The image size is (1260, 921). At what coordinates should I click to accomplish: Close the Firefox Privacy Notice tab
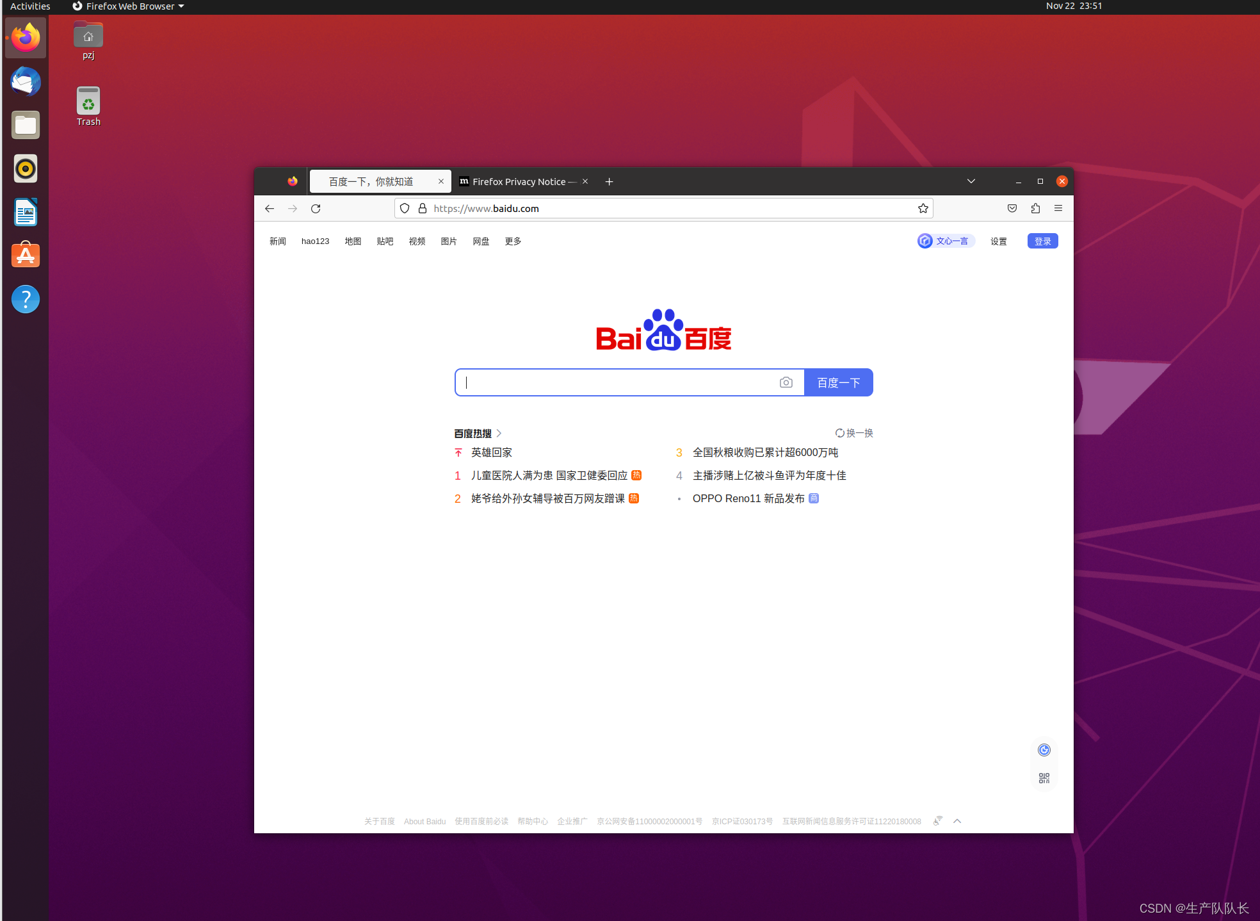tap(585, 182)
